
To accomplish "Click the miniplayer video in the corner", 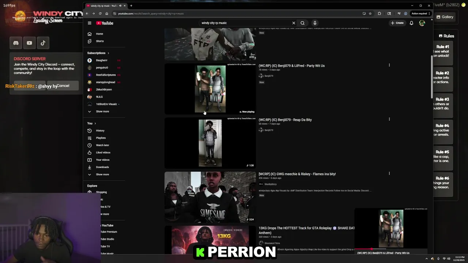I will [391, 228].
